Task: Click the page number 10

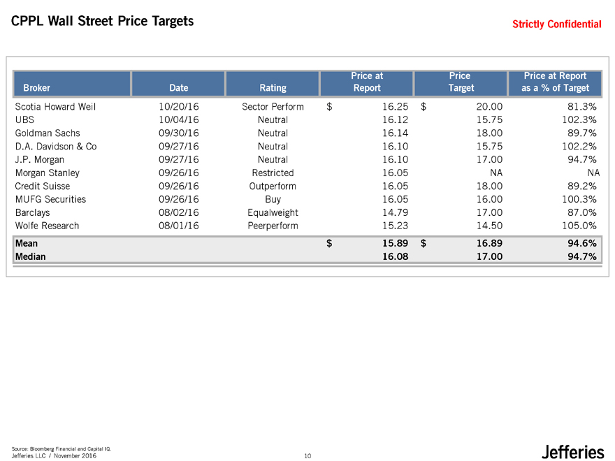Action: 307,456
